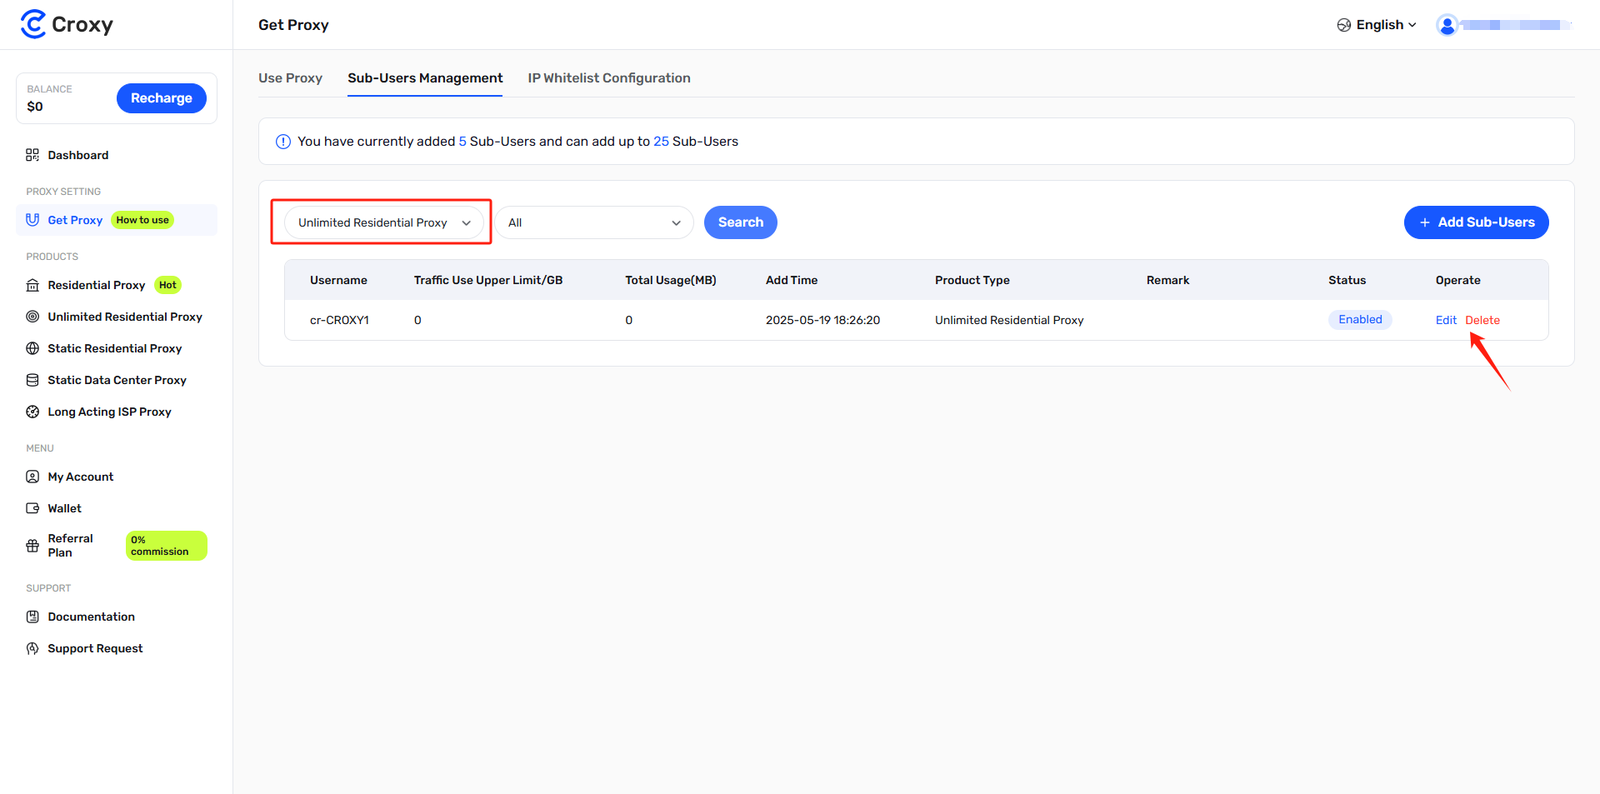This screenshot has width=1600, height=794.
Task: Click the blurred account name at top right
Action: [x=1515, y=25]
